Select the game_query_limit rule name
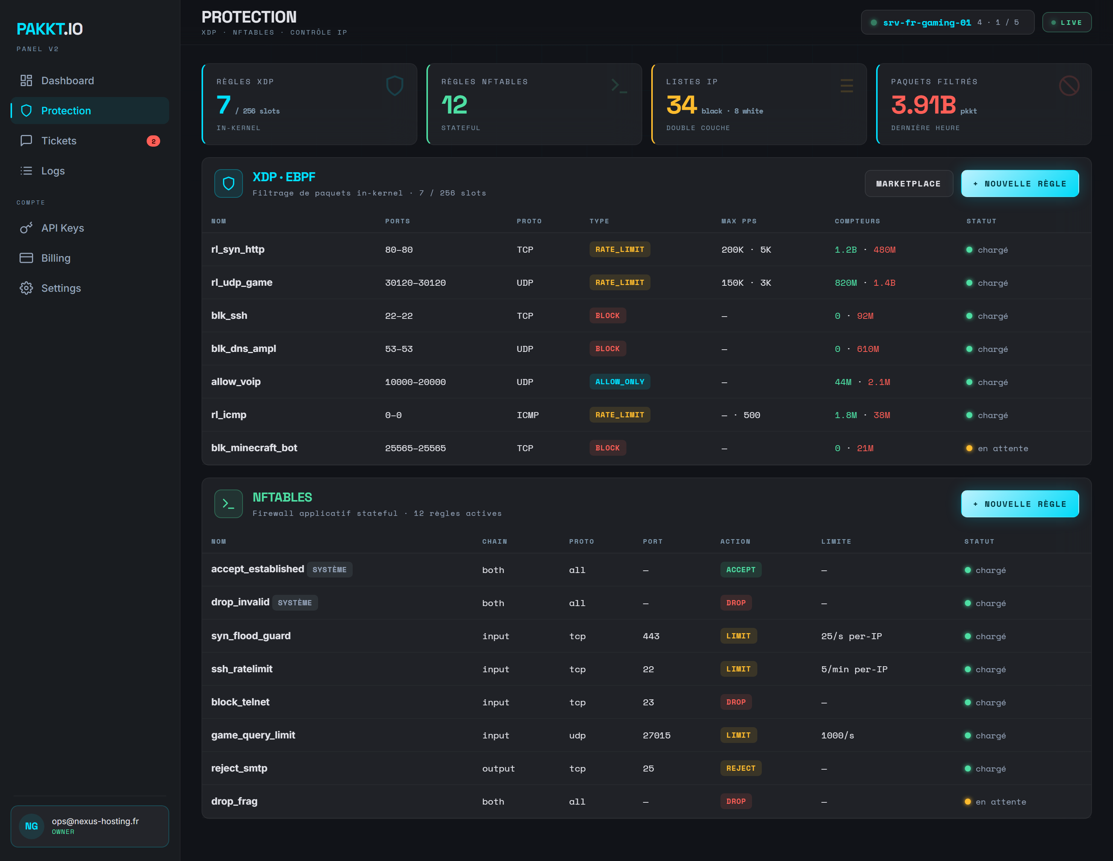The image size is (1113, 861). click(x=253, y=735)
